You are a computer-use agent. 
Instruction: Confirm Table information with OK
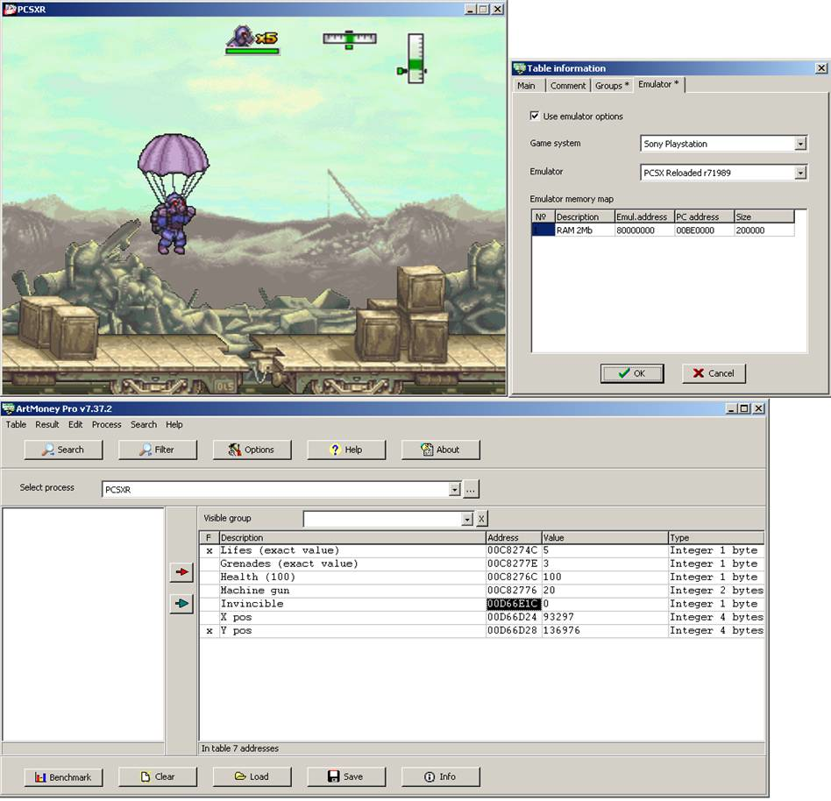pyautogui.click(x=632, y=373)
